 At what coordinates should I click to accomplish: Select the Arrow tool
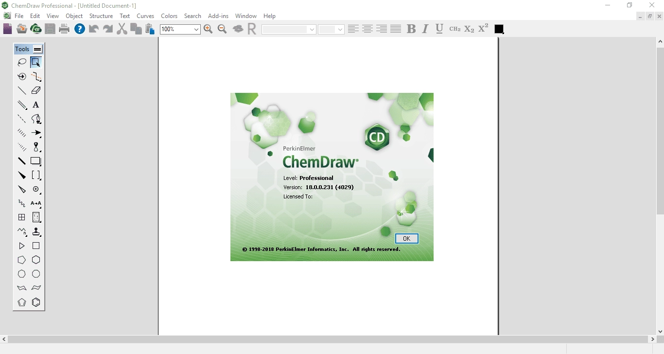[36, 133]
